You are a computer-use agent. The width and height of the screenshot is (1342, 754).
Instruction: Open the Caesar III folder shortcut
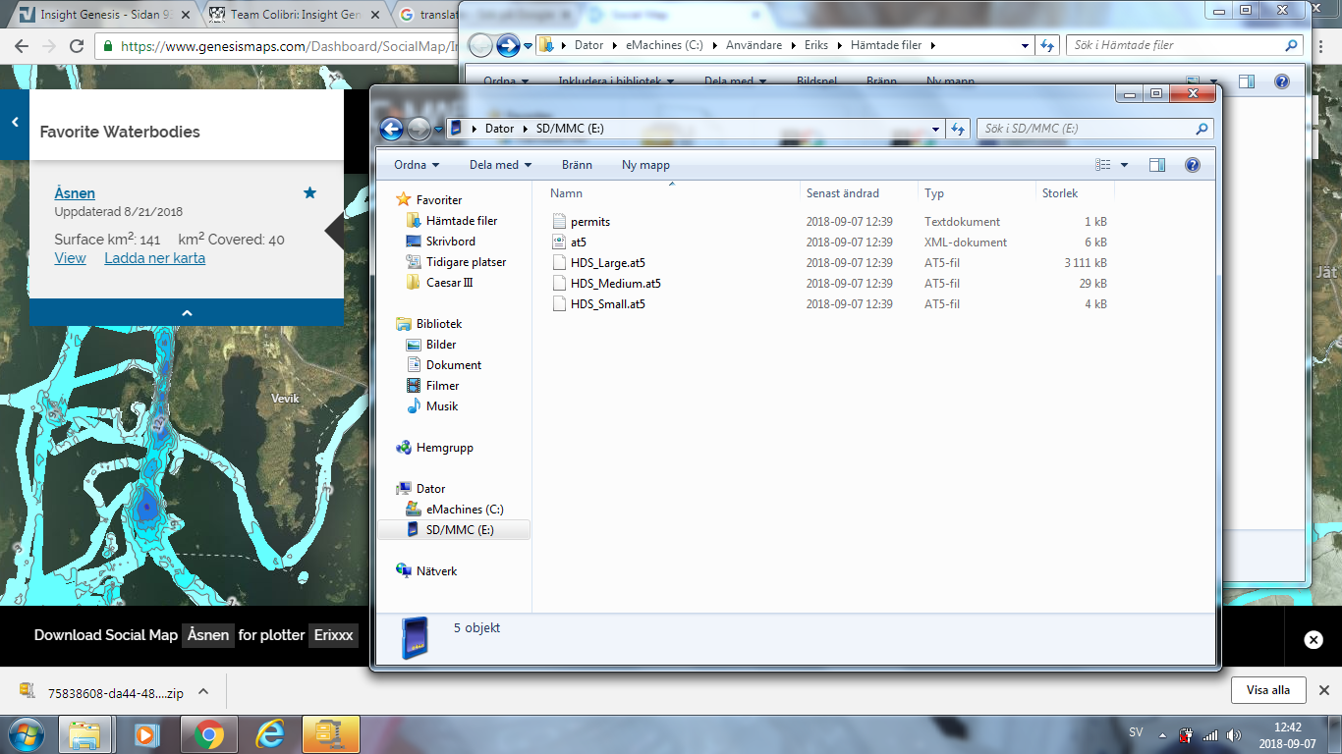point(450,283)
